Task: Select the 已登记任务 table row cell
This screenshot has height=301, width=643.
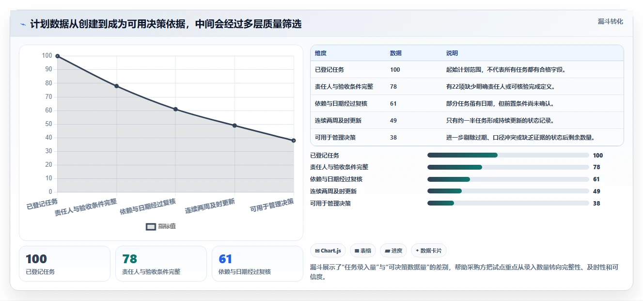Action: [x=329, y=70]
